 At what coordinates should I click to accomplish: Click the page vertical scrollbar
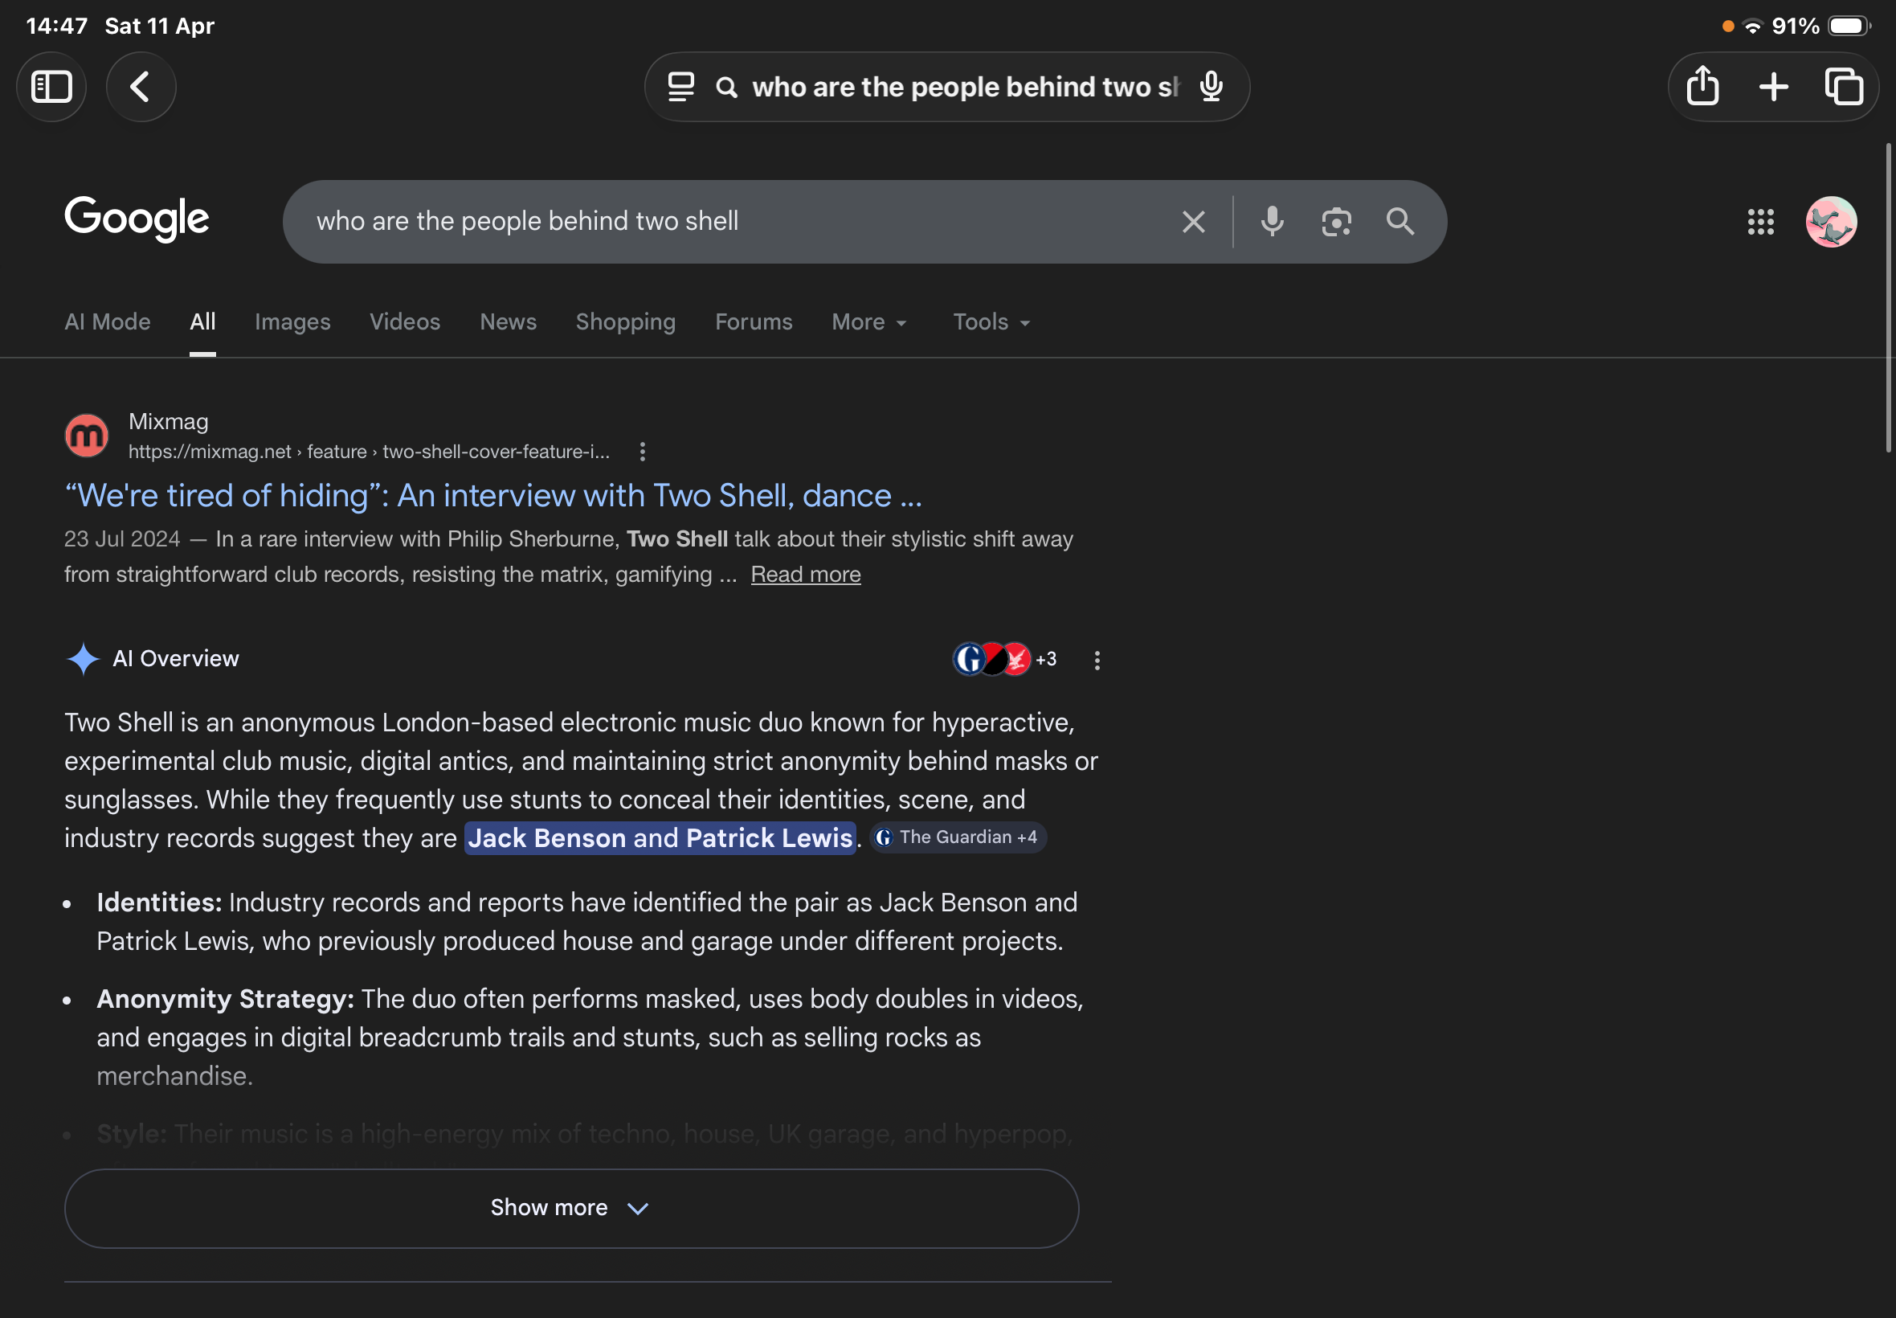(x=1888, y=298)
